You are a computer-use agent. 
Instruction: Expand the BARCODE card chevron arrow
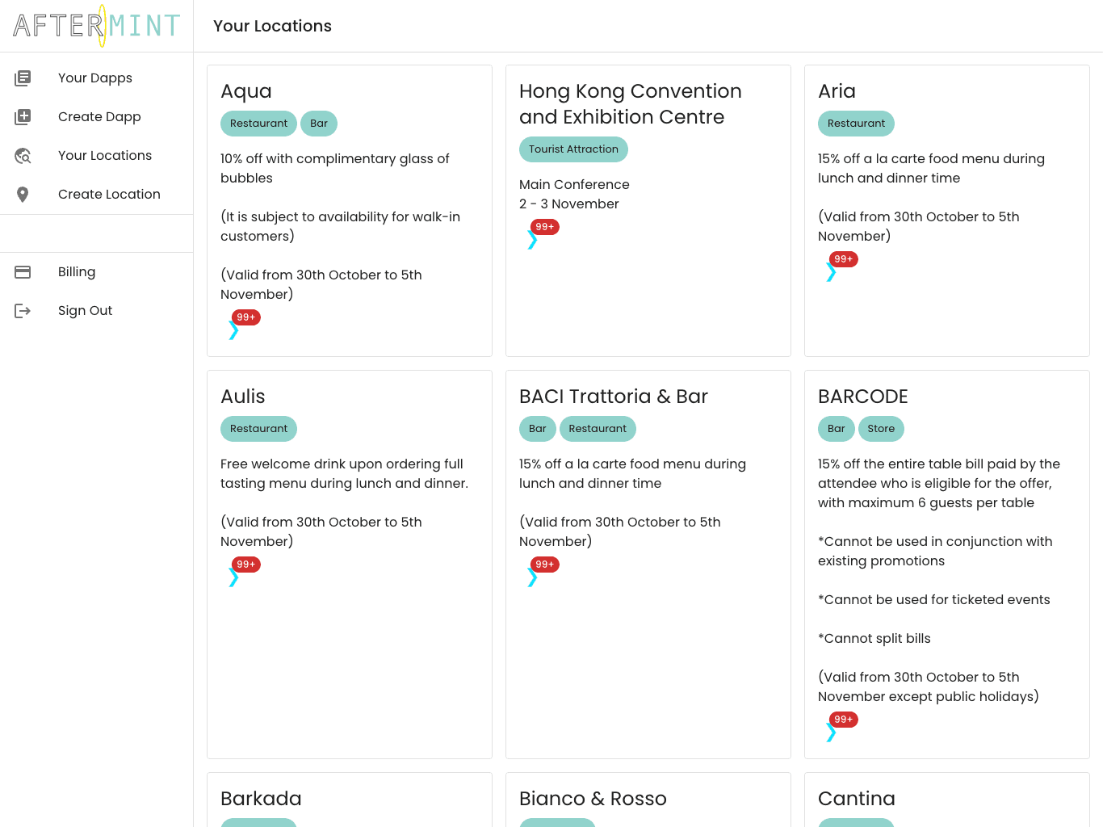pyautogui.click(x=831, y=732)
